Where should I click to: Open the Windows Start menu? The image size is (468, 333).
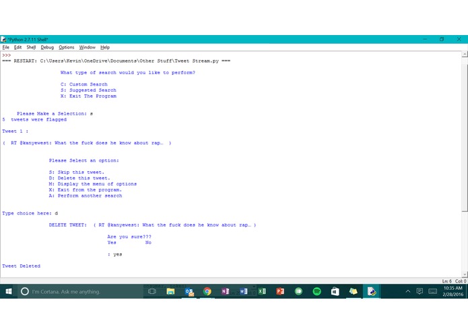(9, 291)
